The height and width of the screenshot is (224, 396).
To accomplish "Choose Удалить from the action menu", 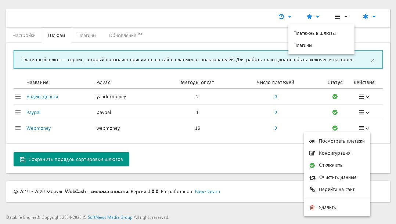I will pyautogui.click(x=337, y=208).
